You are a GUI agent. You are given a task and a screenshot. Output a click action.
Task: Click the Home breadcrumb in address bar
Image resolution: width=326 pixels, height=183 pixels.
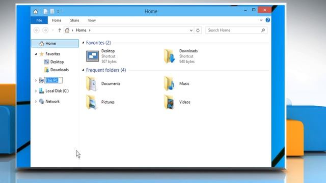(x=81, y=30)
